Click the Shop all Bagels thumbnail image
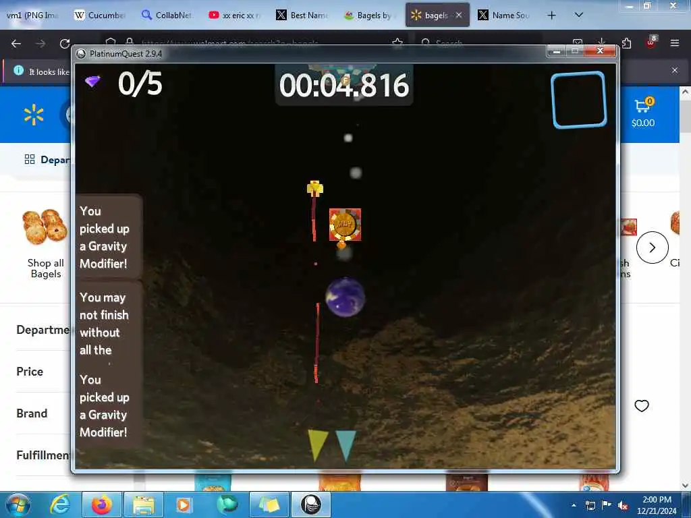This screenshot has height=518, width=691. (x=45, y=227)
